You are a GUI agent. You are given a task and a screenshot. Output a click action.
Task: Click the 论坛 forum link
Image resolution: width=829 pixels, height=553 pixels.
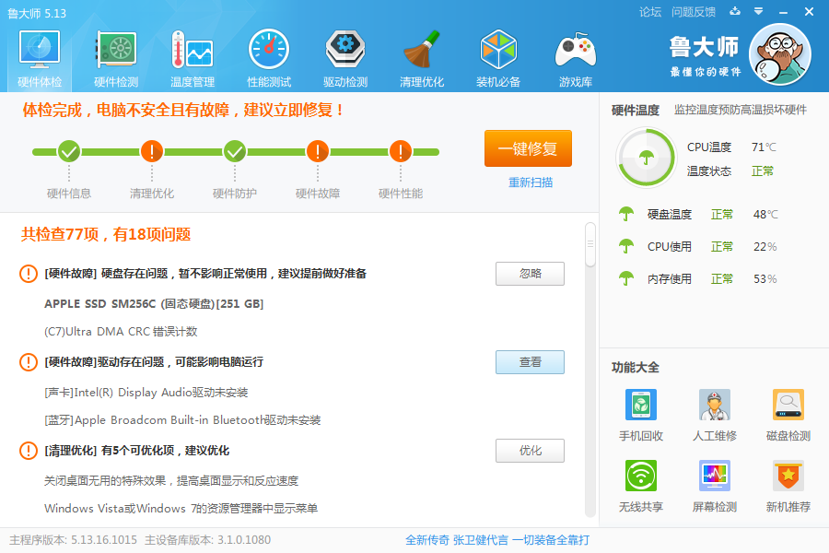coord(649,12)
